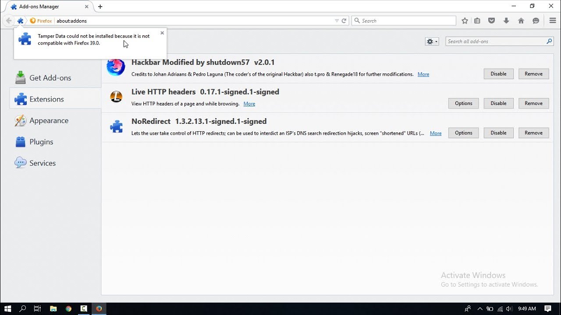Click the network tray icon
Screen dimensions: 561x315
500,309
